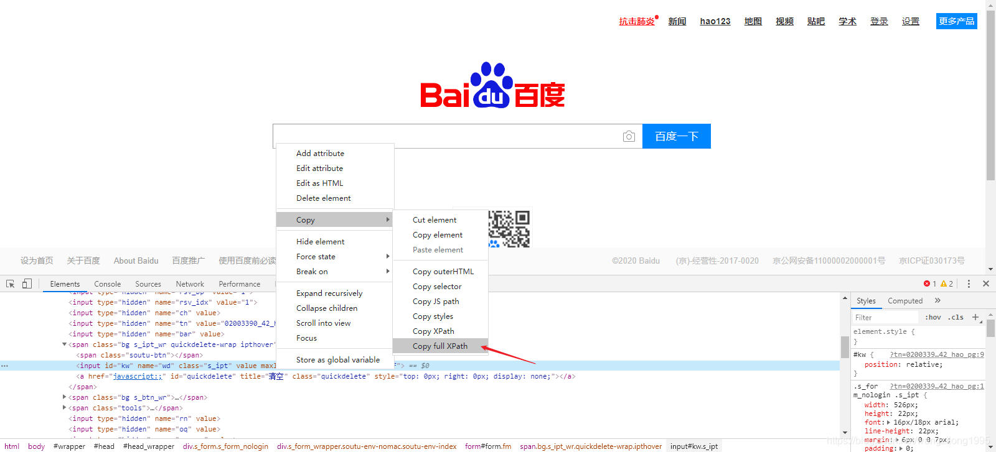Open the Performance tab
Screen dimensions: 996x452
click(240, 284)
